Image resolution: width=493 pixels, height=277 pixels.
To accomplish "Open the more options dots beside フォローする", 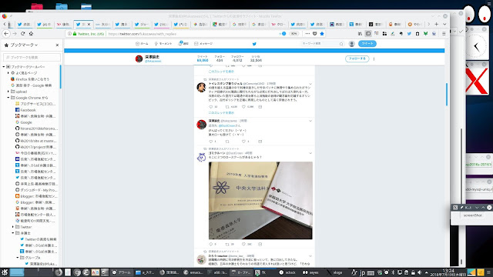I will (x=374, y=58).
